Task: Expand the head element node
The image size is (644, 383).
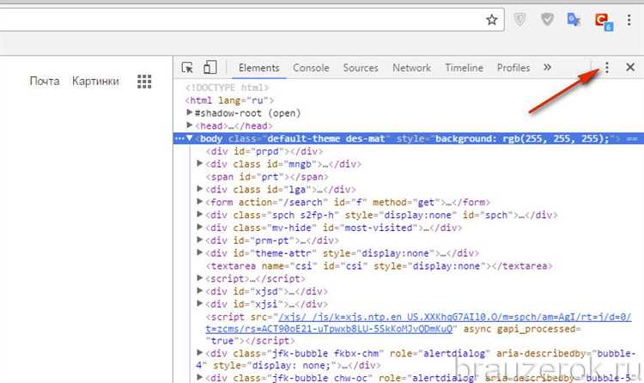Action: [x=191, y=125]
